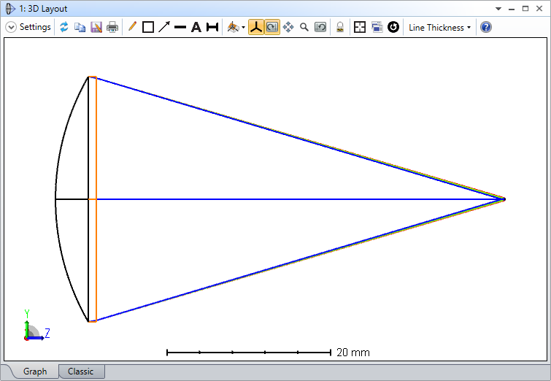Open the camera view dropdown arrow

point(243,28)
